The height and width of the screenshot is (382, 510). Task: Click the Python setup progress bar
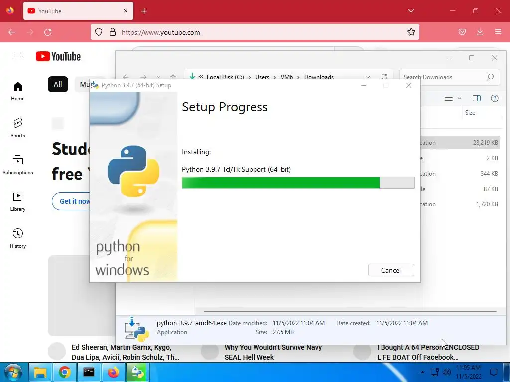point(298,183)
